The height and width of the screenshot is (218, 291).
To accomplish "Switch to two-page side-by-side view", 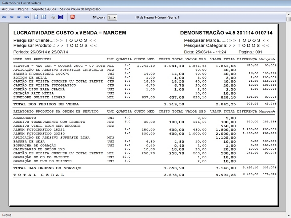I will (43, 17).
